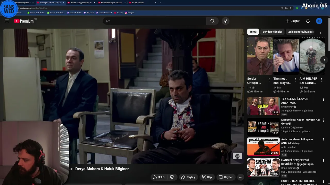Viewport: 330px width, 185px height.
Task: Open Multiplayer channel link
Action: (287, 107)
